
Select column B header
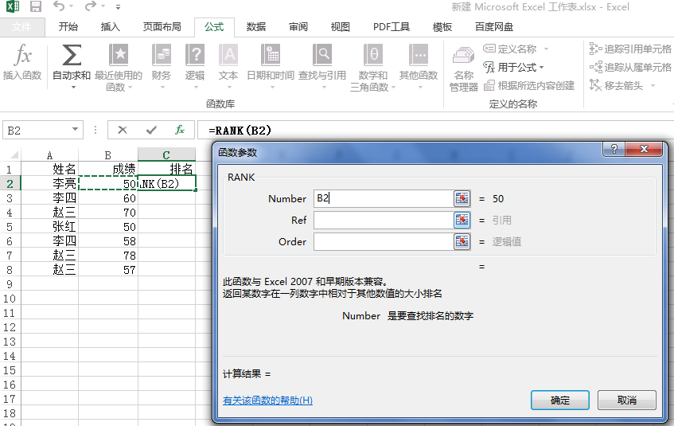coord(108,154)
